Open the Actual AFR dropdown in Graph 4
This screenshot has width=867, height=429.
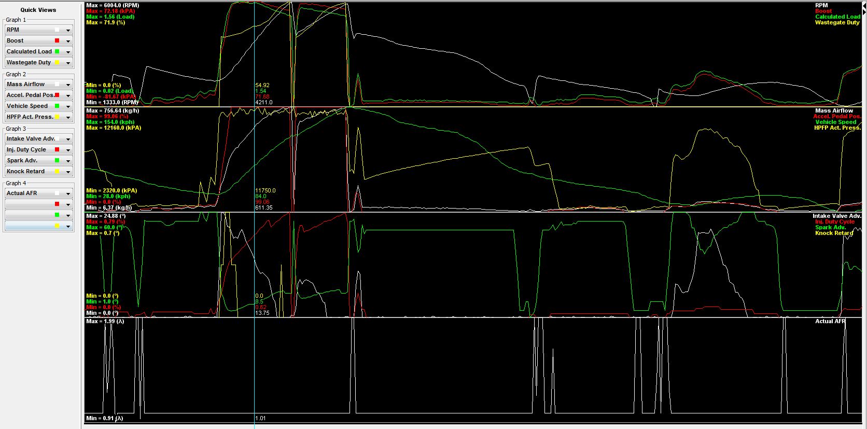(68, 193)
